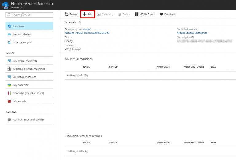Open My data disks

(29, 85)
